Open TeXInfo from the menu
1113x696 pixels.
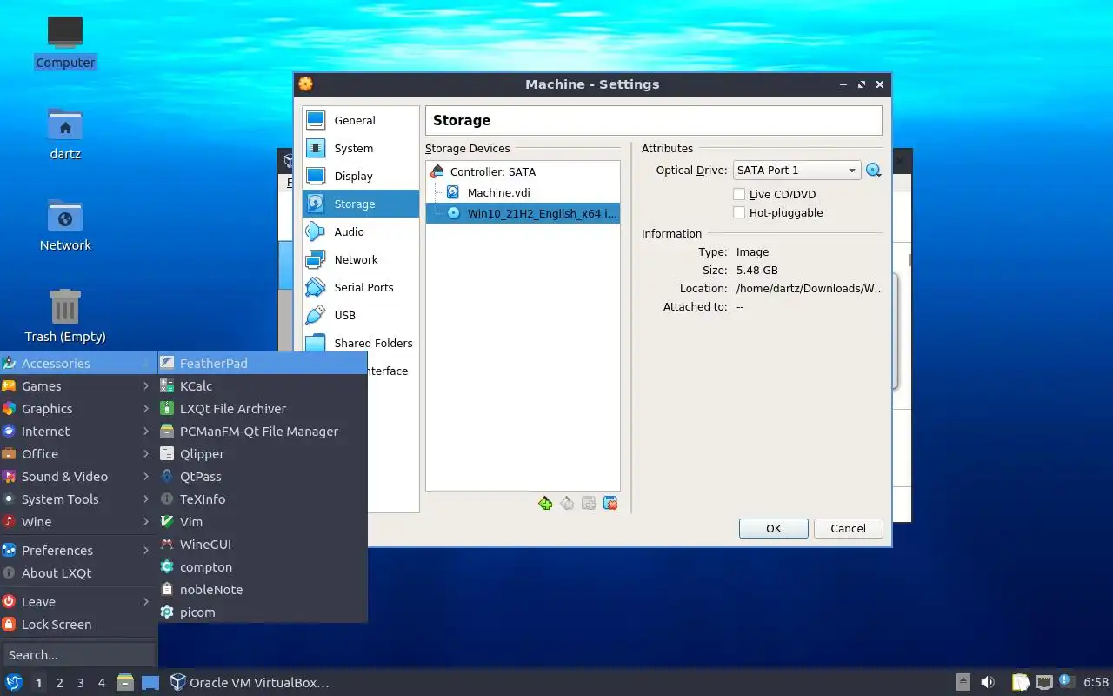263,499
